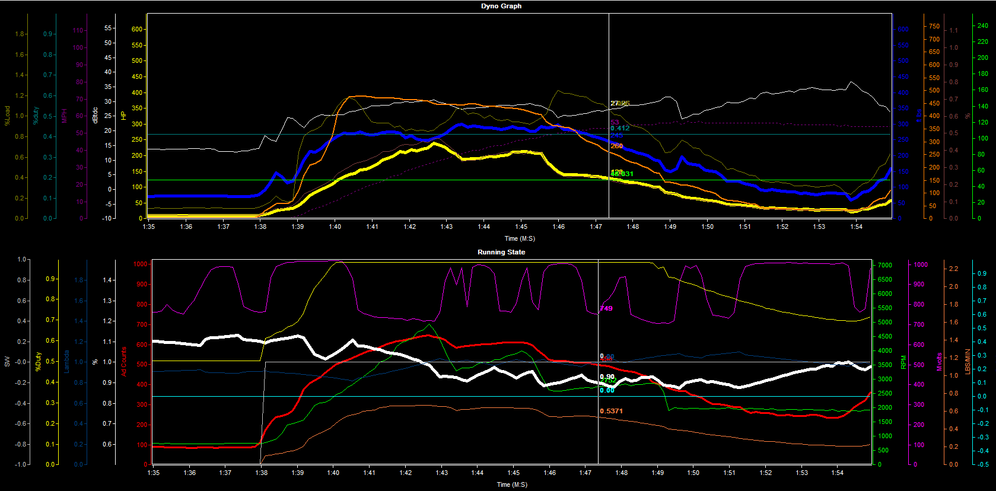Click the orange 260 cursor value readout

point(617,146)
